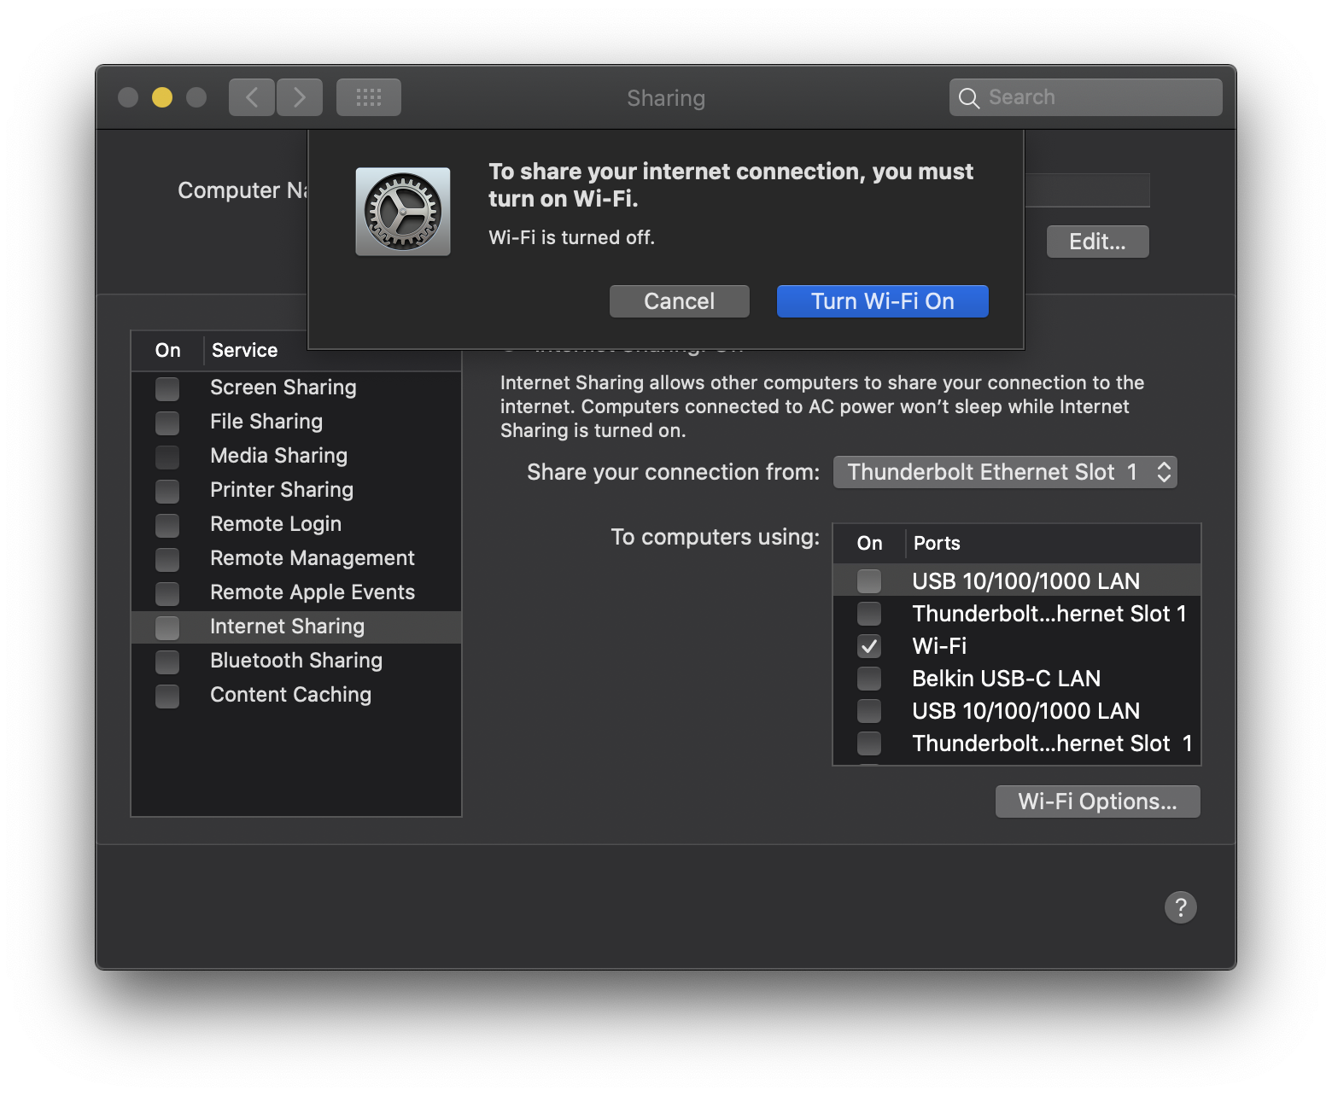Select File Sharing in service list
The image size is (1332, 1096).
point(266,422)
